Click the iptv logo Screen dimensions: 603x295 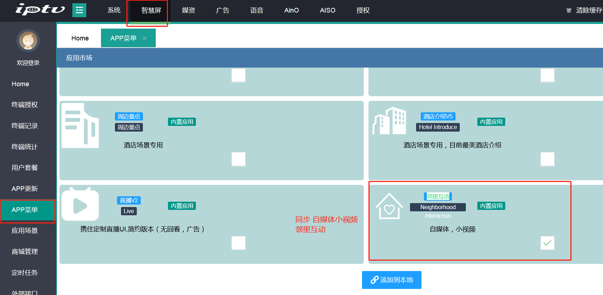[x=40, y=10]
